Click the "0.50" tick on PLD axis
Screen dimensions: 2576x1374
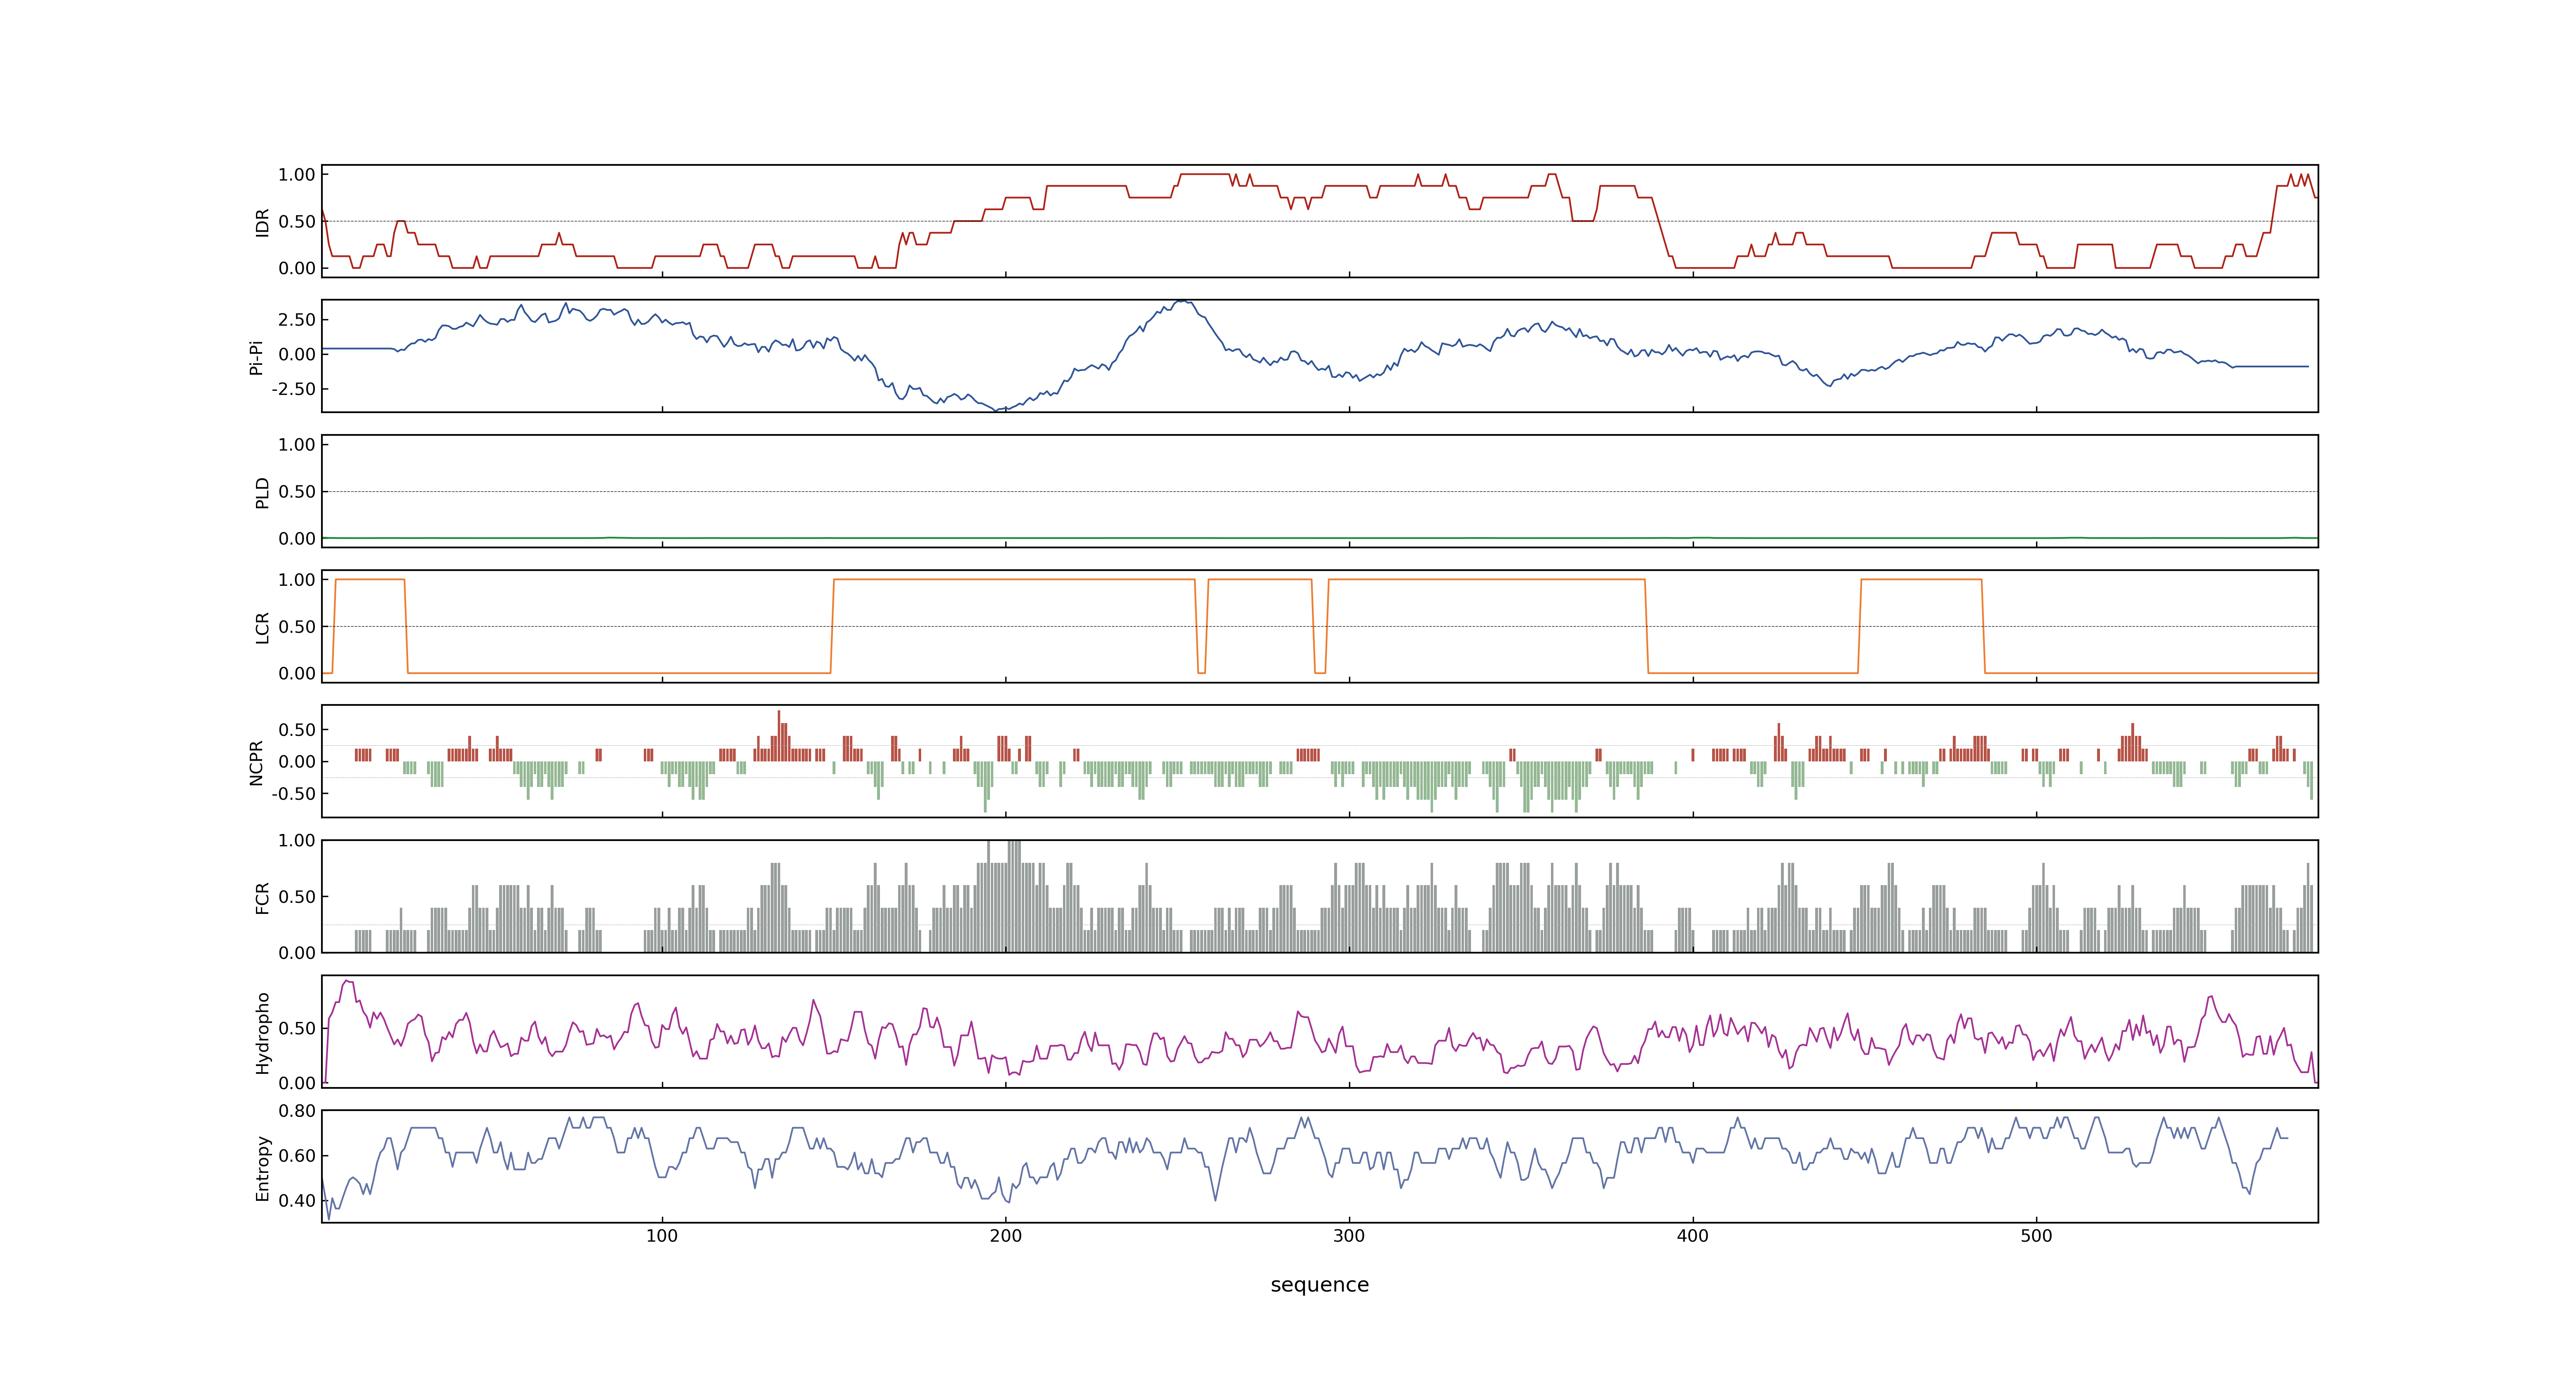tap(297, 492)
